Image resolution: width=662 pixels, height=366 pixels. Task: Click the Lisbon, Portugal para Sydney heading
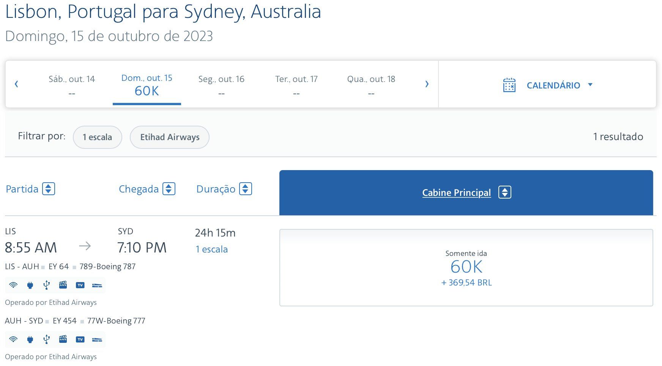pos(163,12)
